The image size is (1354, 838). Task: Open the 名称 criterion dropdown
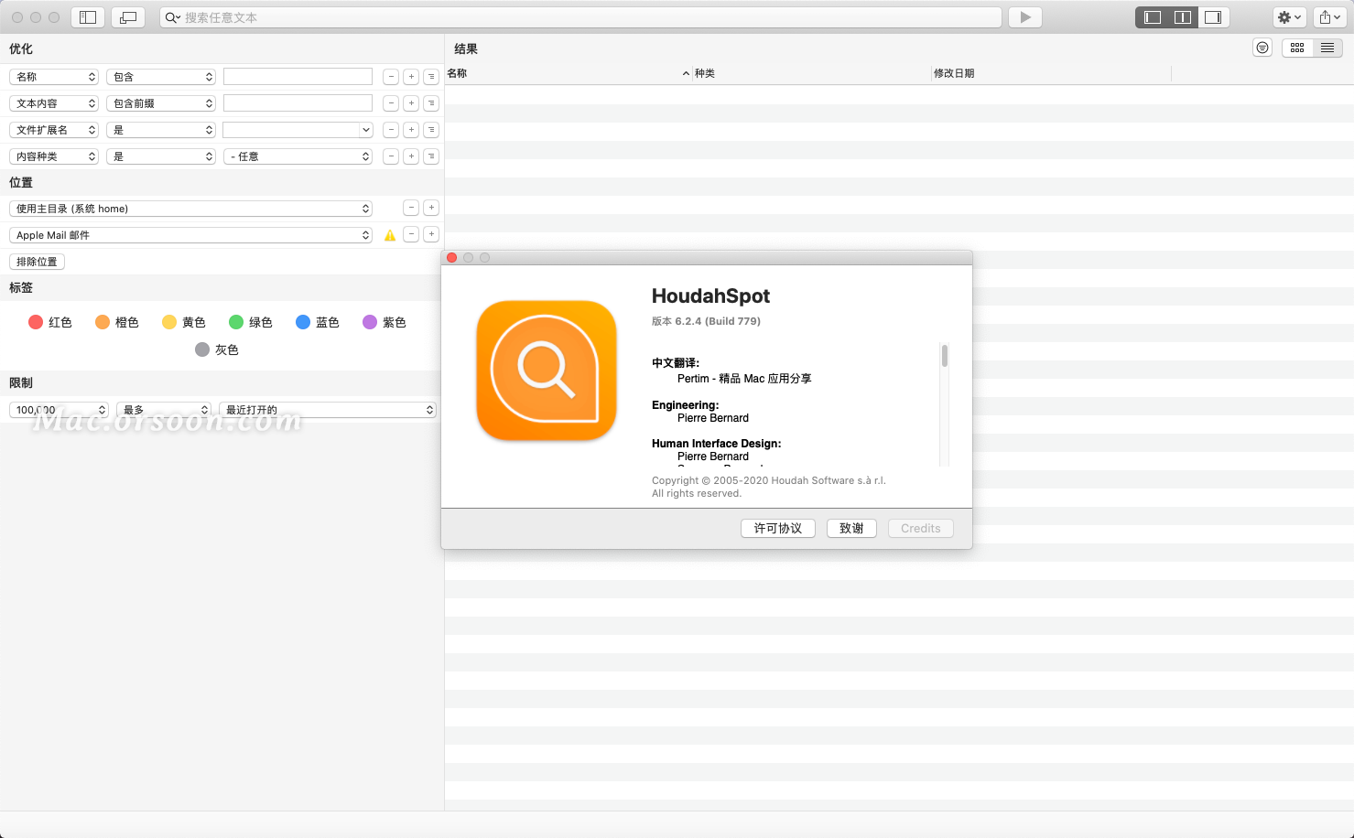click(x=54, y=77)
